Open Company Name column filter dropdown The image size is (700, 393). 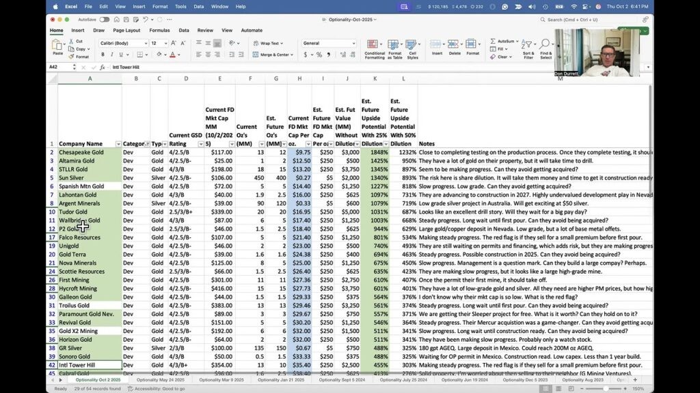[x=118, y=144]
